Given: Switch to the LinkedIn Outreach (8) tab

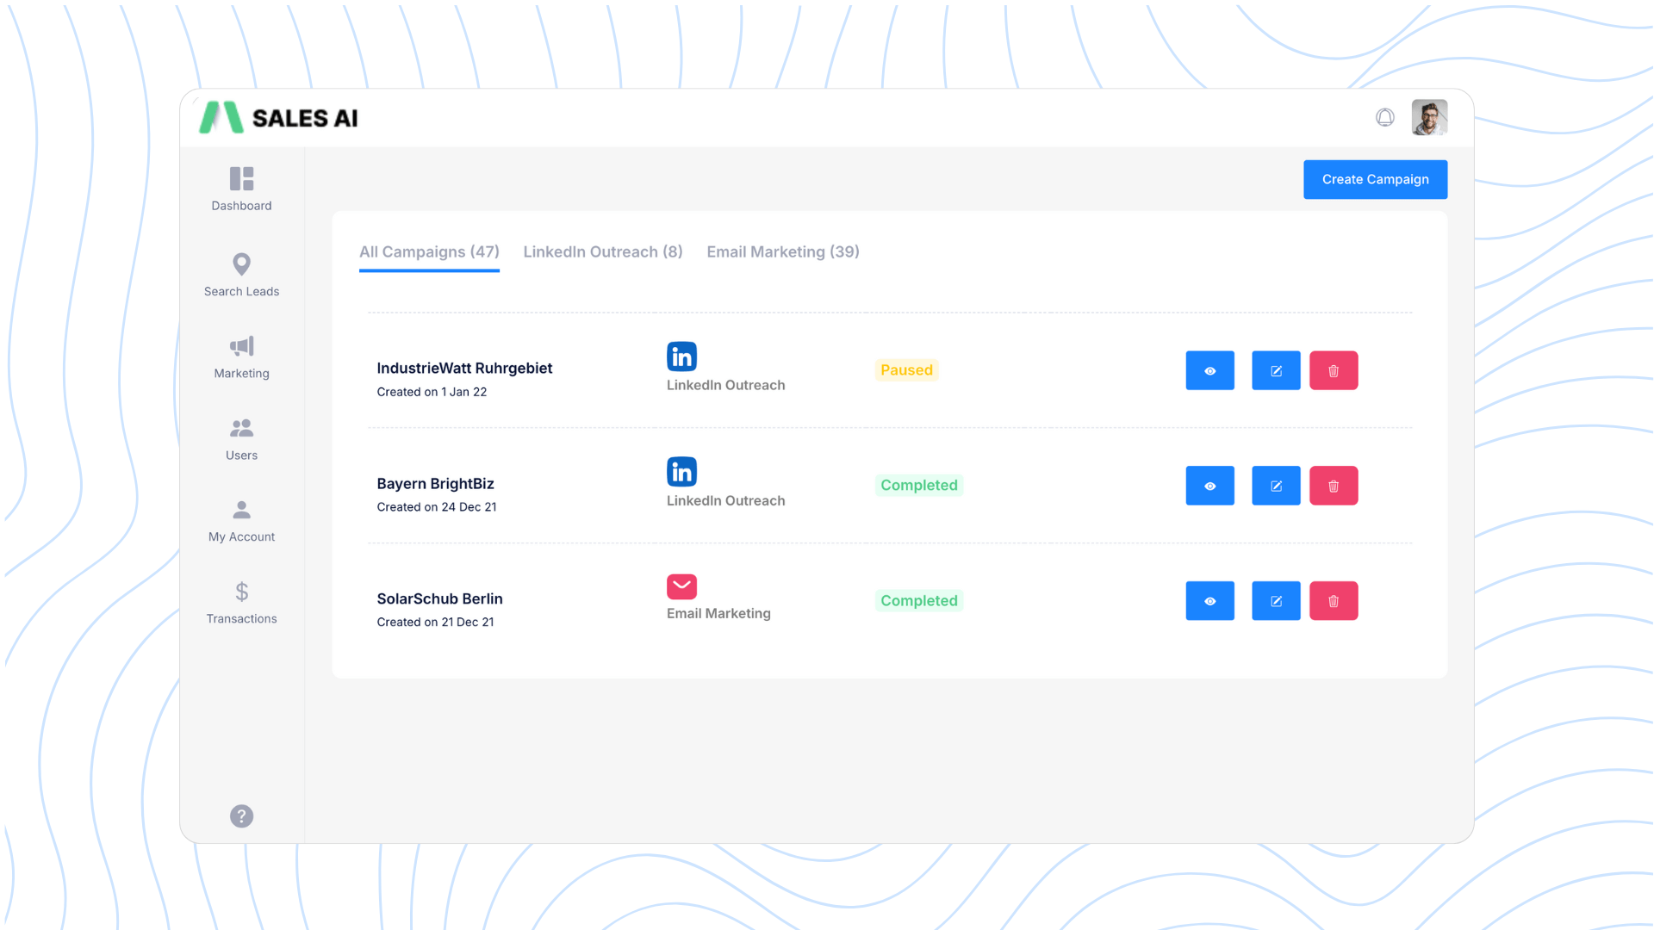Looking at the screenshot, I should pos(602,251).
